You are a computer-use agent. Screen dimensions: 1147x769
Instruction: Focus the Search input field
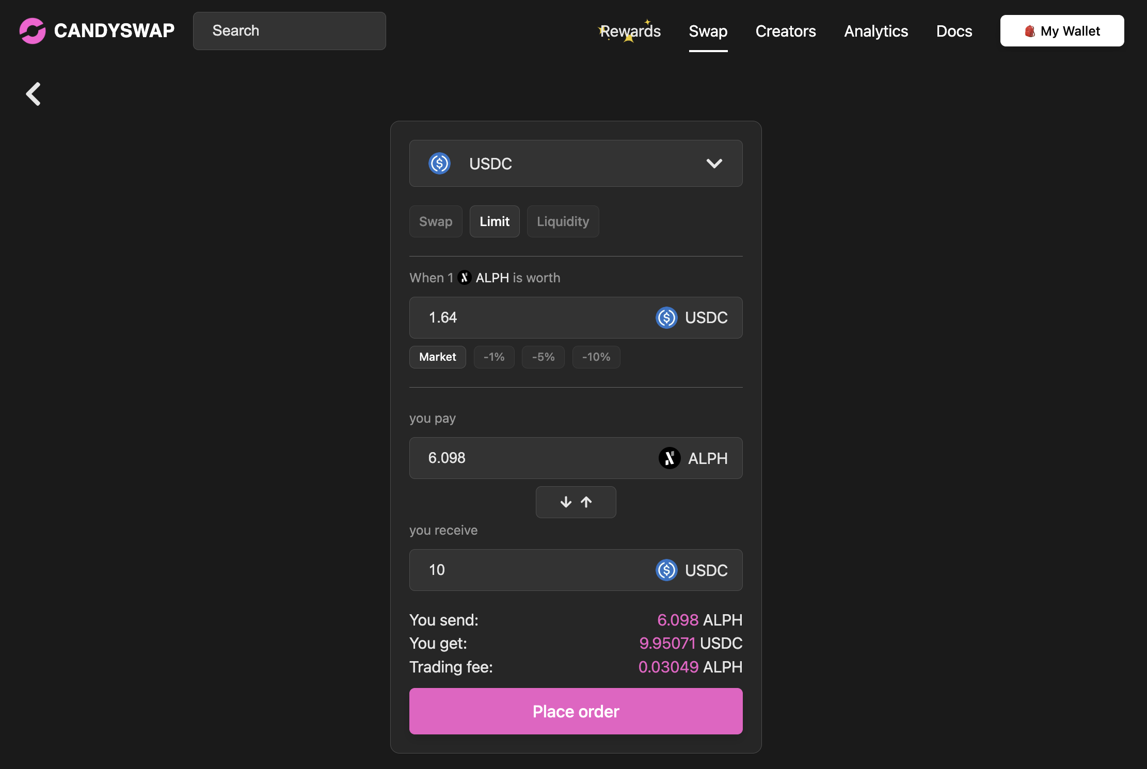click(x=289, y=31)
